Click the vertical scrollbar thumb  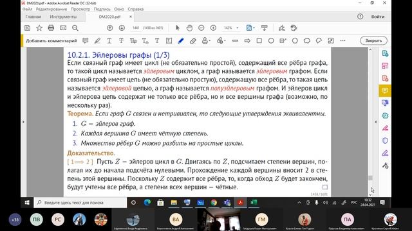pyautogui.click(x=371, y=178)
